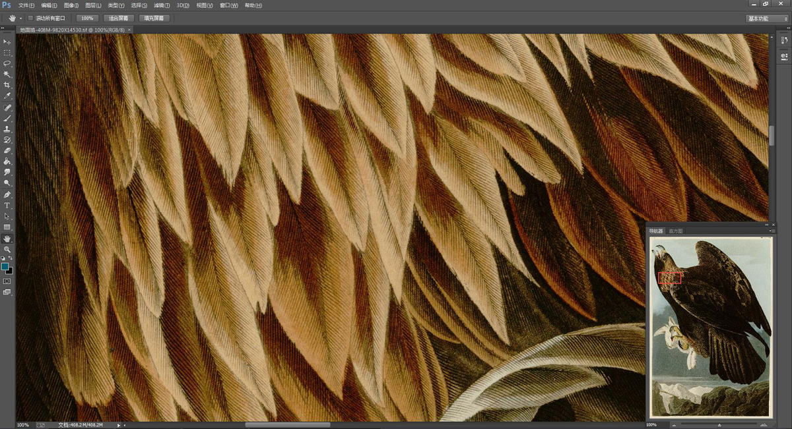Open the Navigator panel options menu

pos(772,231)
